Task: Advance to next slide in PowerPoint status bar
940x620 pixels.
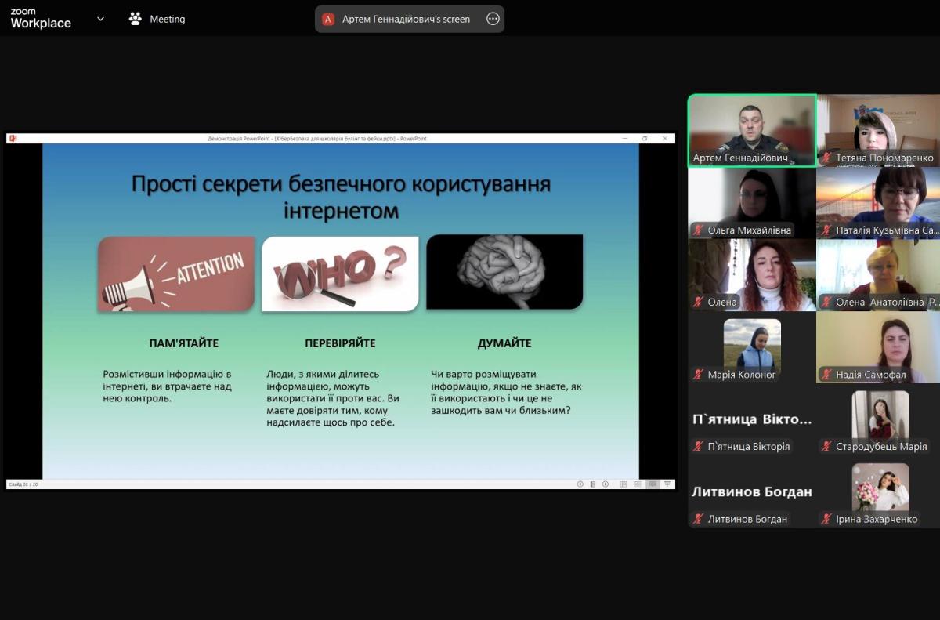Action: (606, 484)
